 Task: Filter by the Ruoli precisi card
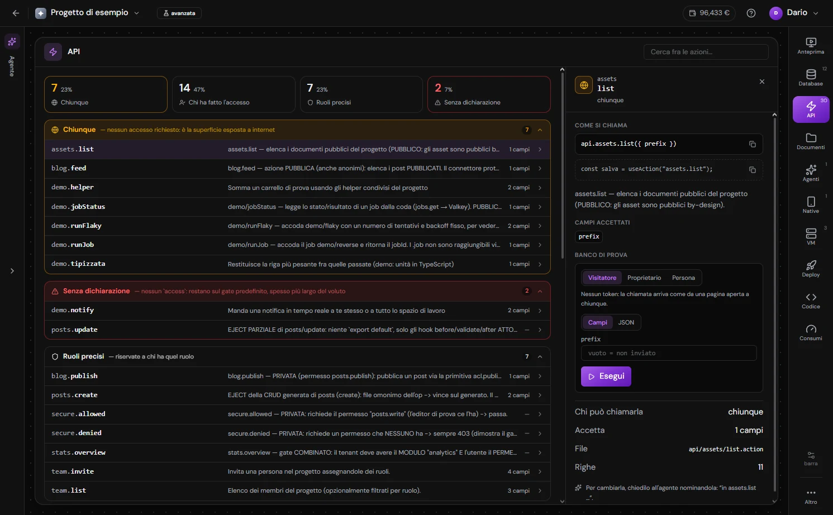(x=361, y=94)
